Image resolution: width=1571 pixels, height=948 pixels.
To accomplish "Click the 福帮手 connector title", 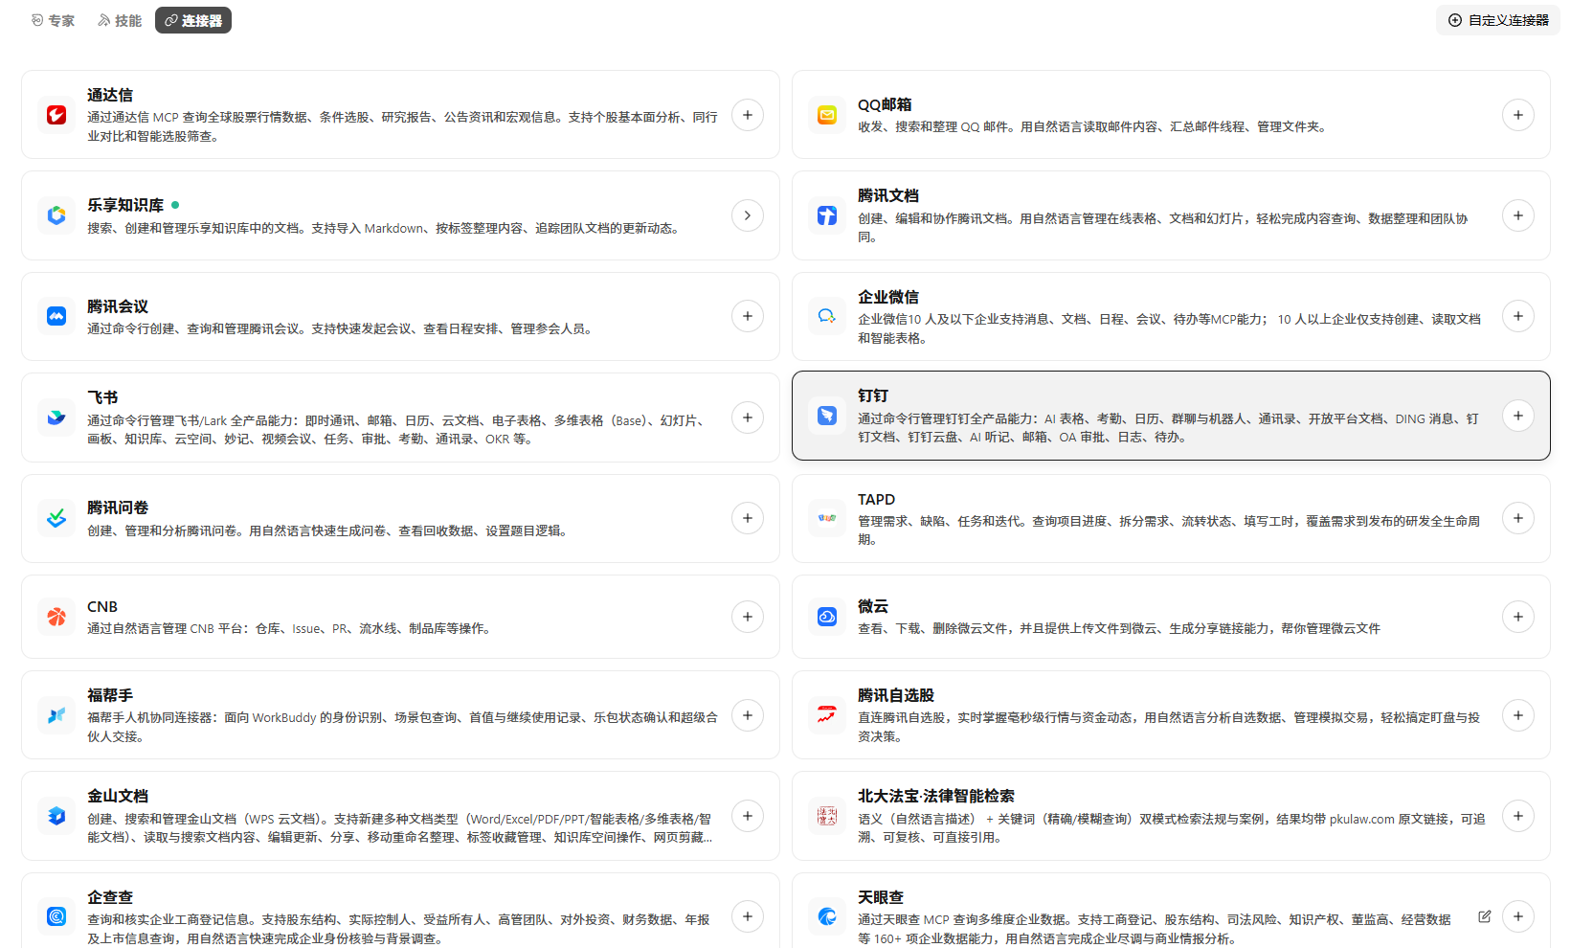I will (x=110, y=695).
